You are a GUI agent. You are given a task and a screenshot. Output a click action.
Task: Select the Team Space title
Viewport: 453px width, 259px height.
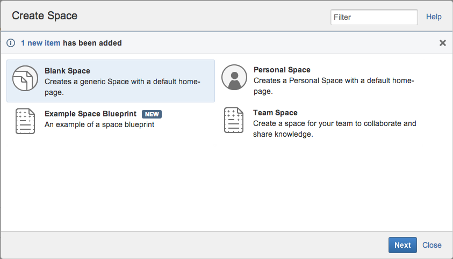pos(275,113)
